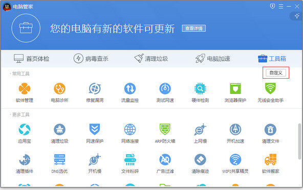Open 流量监控 traffic monitor tool
Screen dimensions: 303x190
[130, 92]
